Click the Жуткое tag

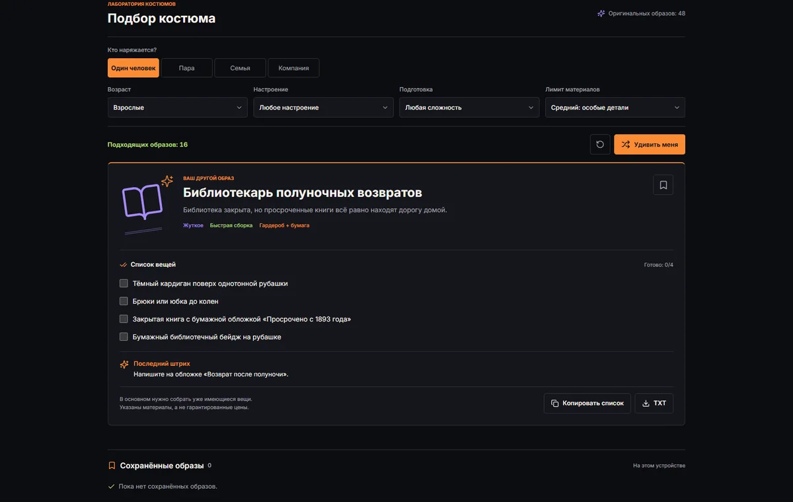click(193, 225)
